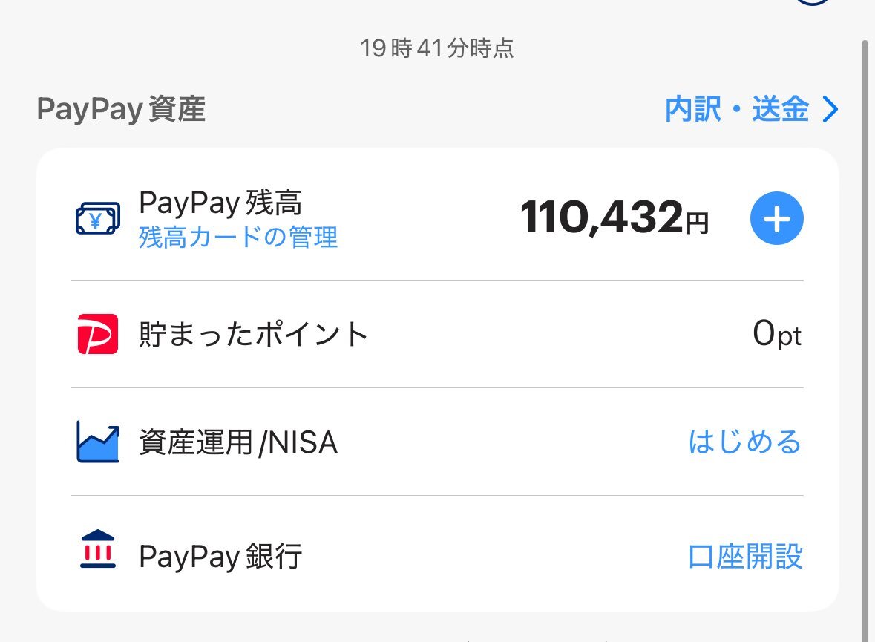Viewport: 875px width, 642px height.
Task: Tap the PayPay balance banknote icon
Action: coord(97,219)
